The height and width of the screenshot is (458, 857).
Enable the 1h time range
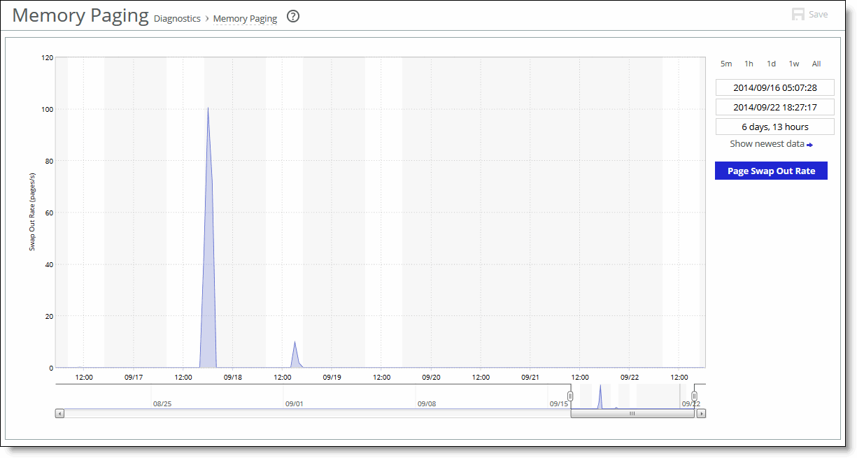point(749,64)
